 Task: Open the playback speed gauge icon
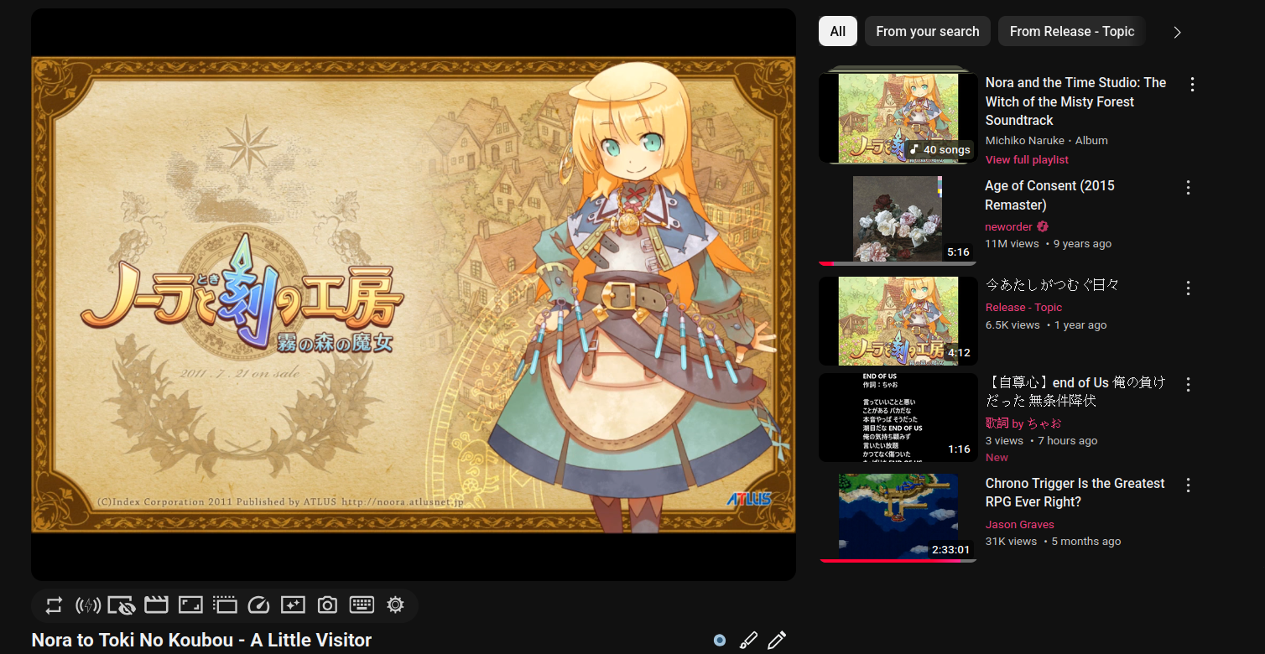[258, 605]
